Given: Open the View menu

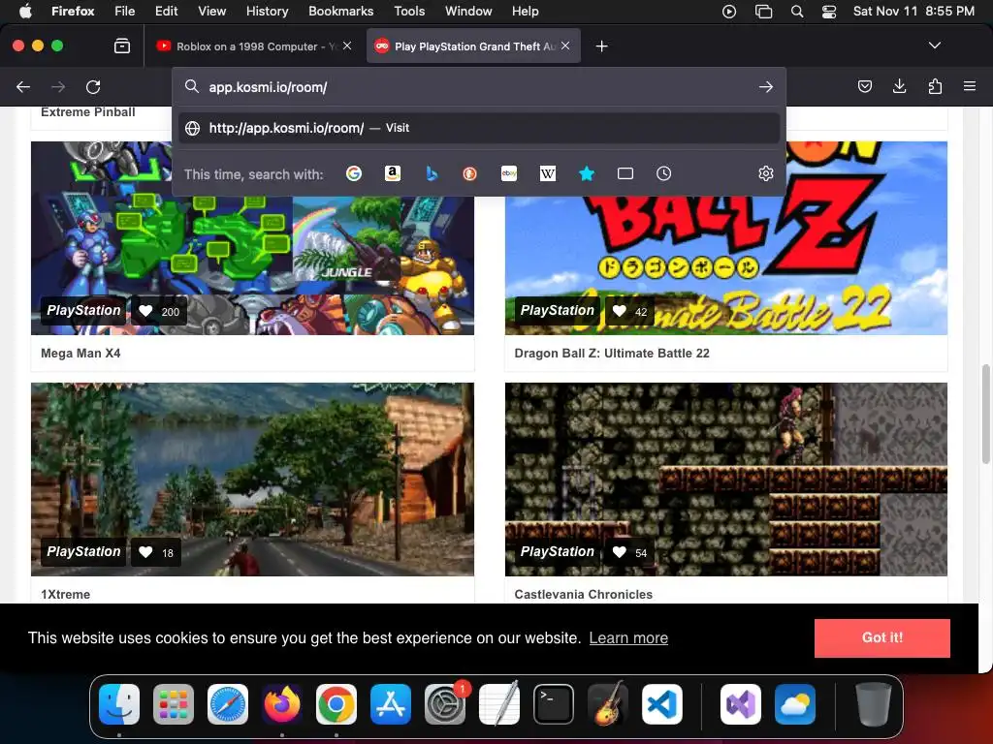Looking at the screenshot, I should [211, 11].
